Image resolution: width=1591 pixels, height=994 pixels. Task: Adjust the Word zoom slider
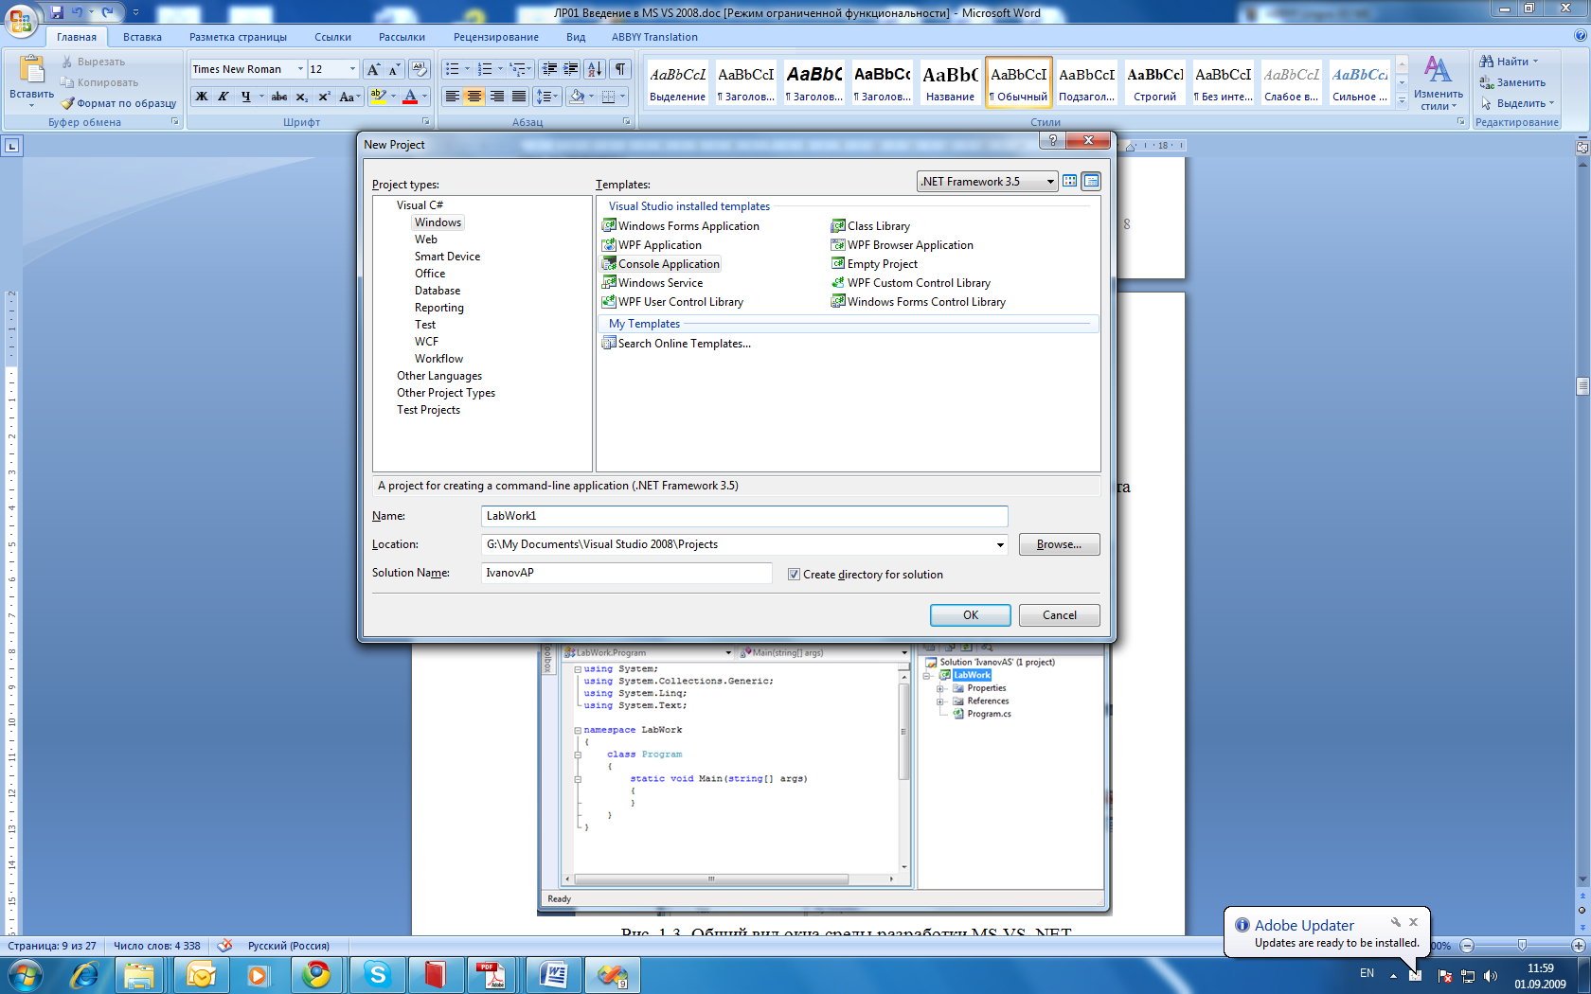1521,946
